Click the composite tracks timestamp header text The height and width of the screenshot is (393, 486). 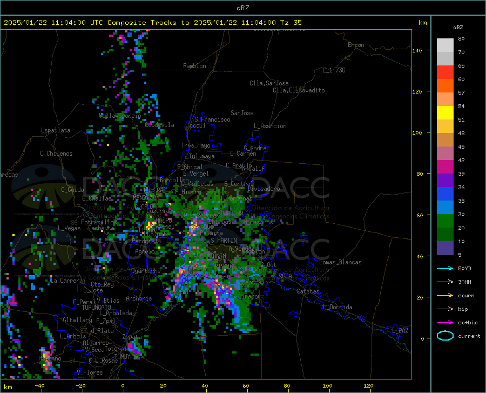click(152, 23)
